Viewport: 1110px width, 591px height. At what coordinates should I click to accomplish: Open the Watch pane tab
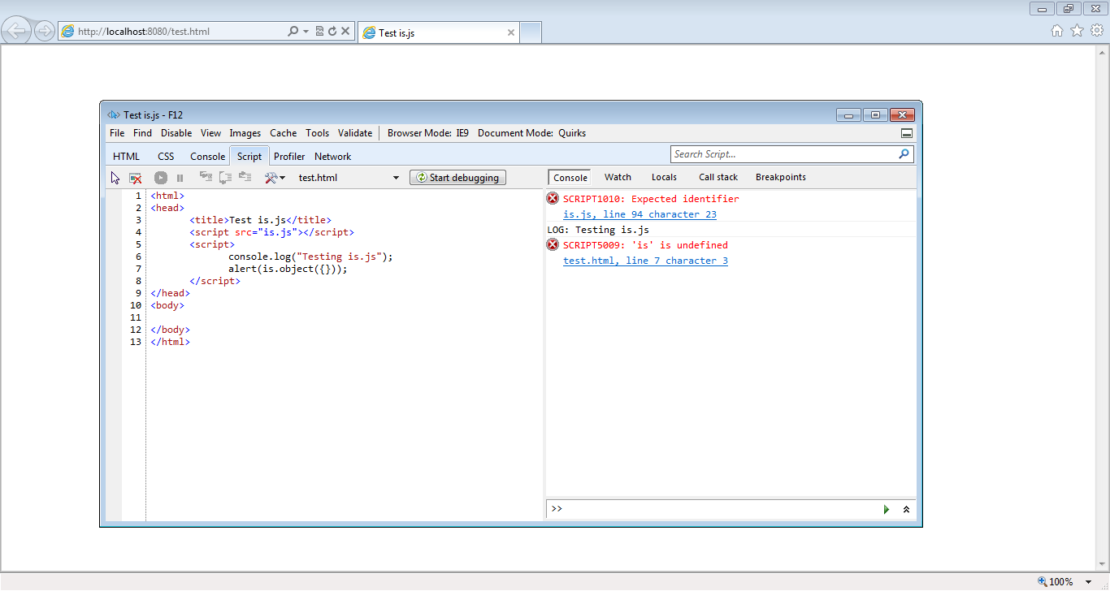[618, 177]
